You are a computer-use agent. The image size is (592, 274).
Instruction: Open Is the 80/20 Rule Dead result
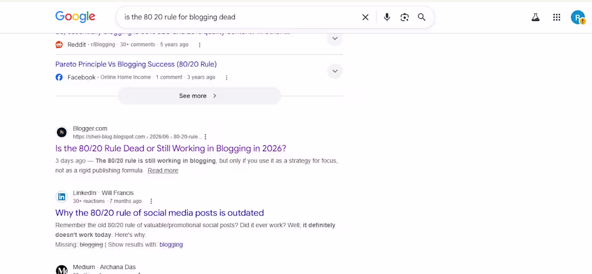[171, 149]
